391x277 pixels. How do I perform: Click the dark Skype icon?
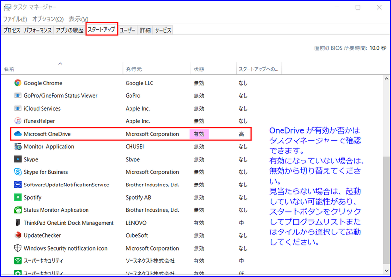coord(18,159)
